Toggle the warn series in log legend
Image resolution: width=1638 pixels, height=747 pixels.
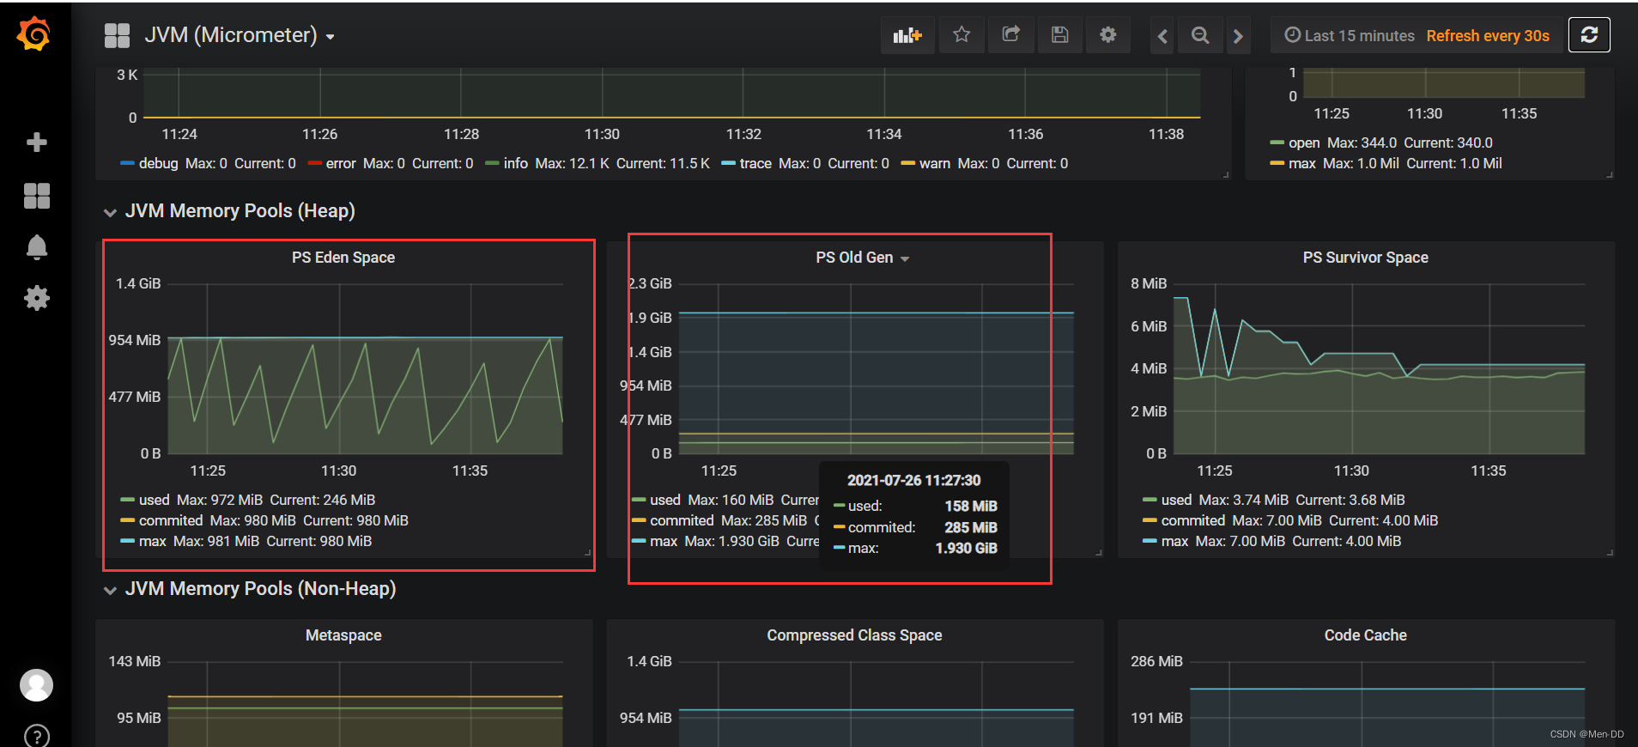tap(934, 163)
